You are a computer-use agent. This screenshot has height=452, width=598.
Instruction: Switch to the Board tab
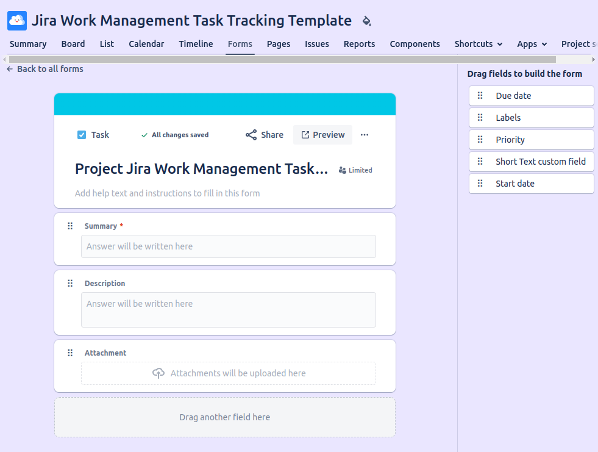click(73, 44)
